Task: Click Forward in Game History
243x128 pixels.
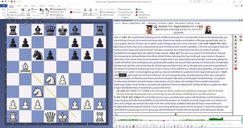Action: (x=140, y=12)
